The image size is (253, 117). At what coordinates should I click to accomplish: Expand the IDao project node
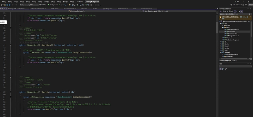pos(220,42)
